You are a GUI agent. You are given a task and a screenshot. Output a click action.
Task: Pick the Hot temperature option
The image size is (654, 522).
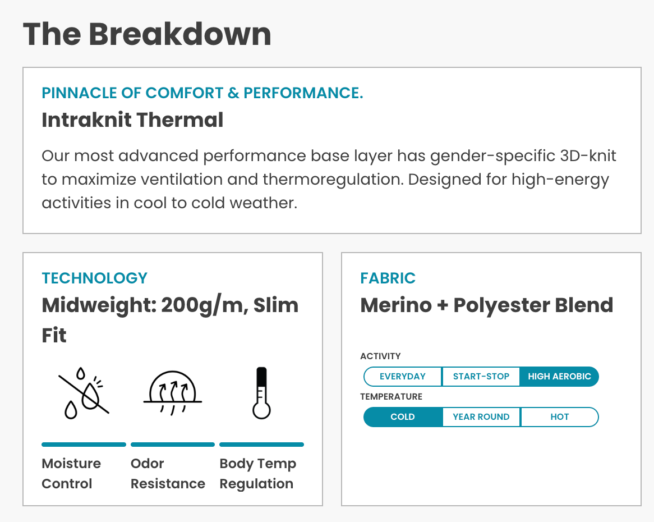click(559, 417)
